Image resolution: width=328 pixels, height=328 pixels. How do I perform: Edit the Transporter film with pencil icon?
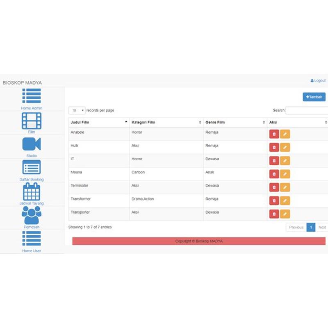[285, 214]
